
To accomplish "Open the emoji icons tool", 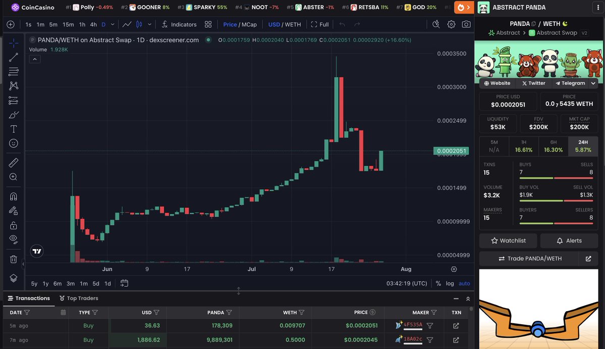I will pos(14,143).
